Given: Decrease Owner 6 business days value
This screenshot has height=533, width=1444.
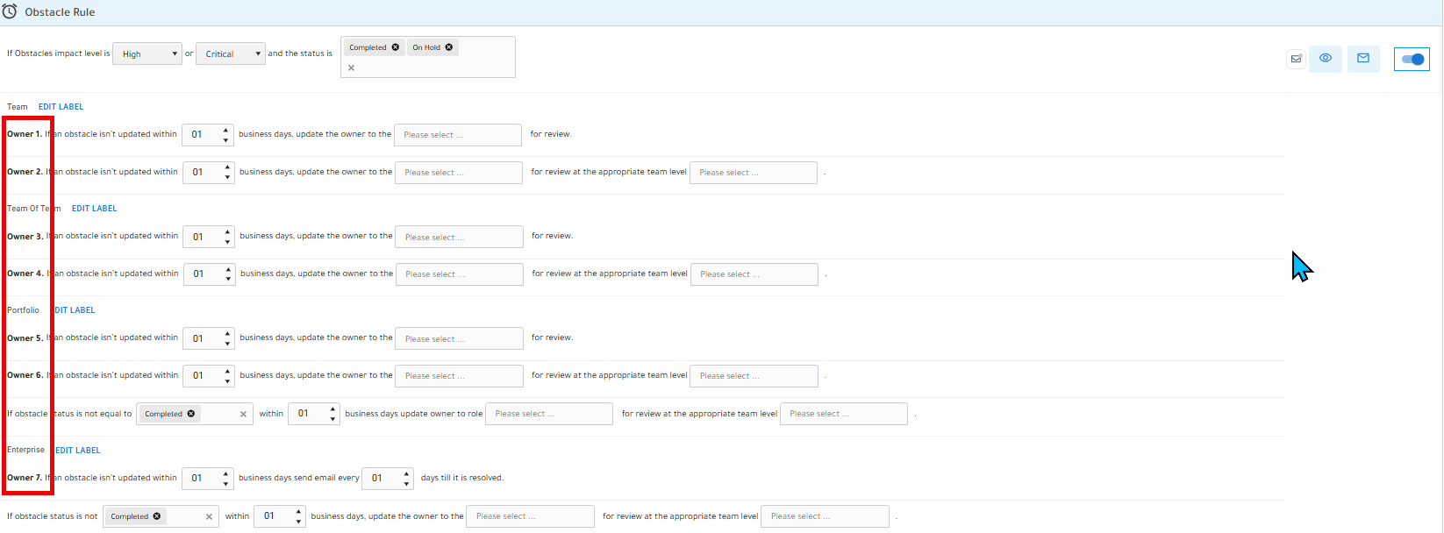Looking at the screenshot, I should [228, 380].
